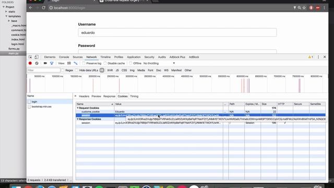334x188 pixels.
Task: Select the session row under Response Cookies
Action: (x=200, y=123)
